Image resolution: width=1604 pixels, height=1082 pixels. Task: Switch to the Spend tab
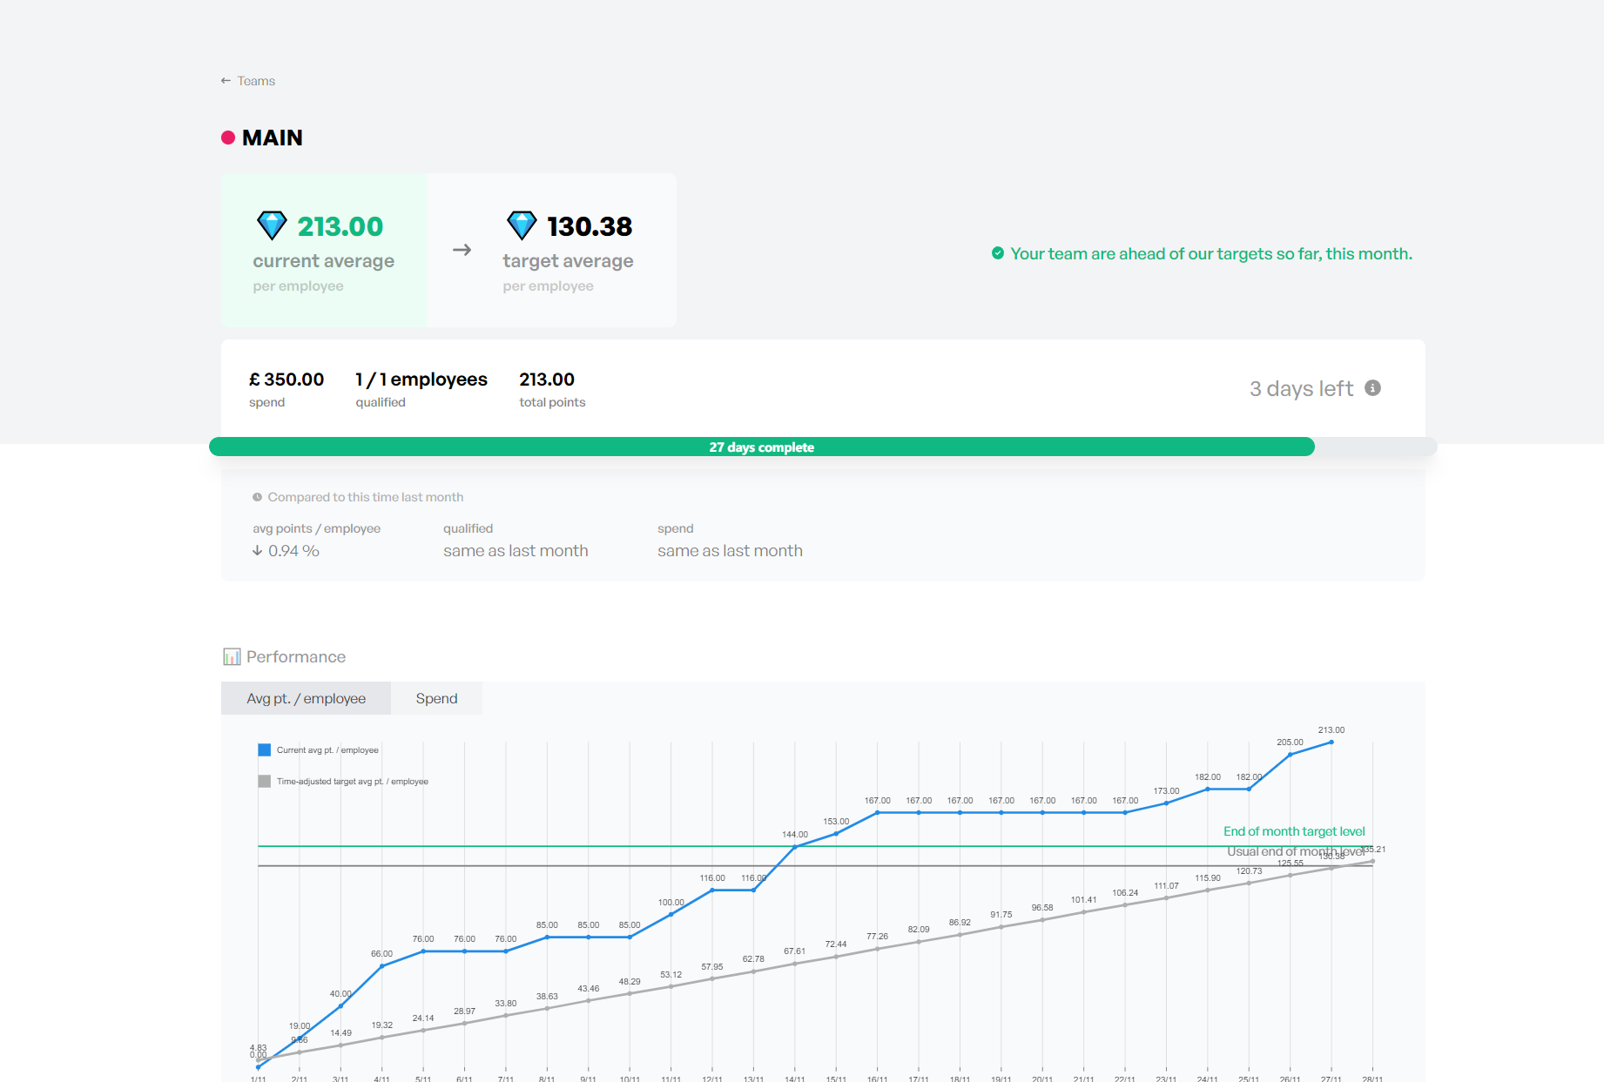(436, 698)
